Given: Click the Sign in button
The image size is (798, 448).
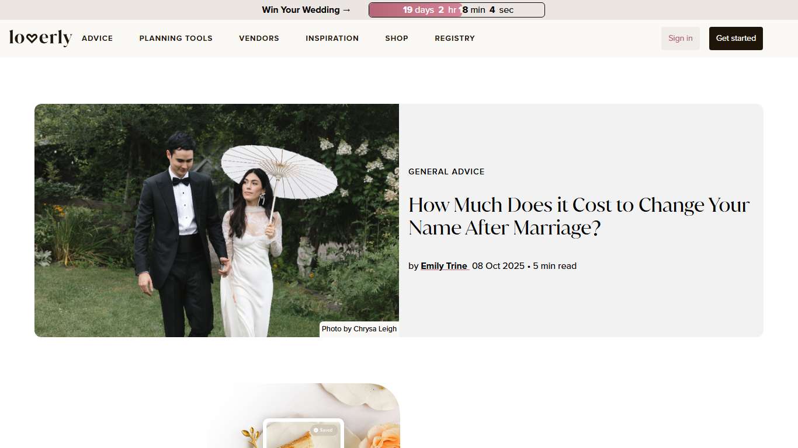Looking at the screenshot, I should pyautogui.click(x=680, y=38).
